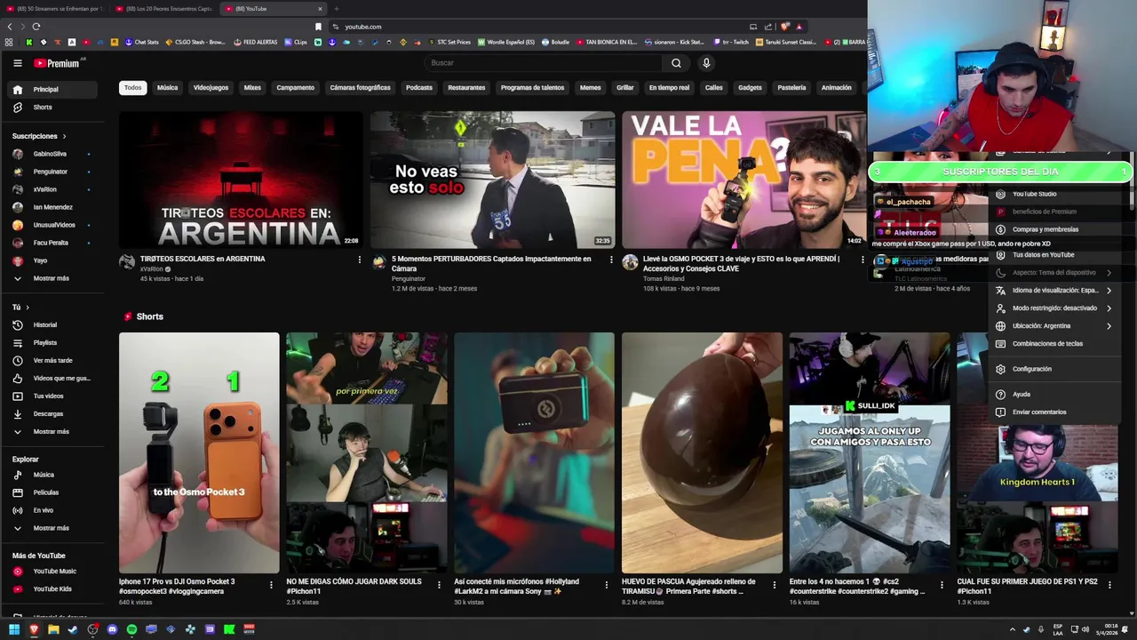Image resolution: width=1137 pixels, height=640 pixels.
Task: Play the 'No veas esto solo' thumbnail
Action: [x=492, y=180]
